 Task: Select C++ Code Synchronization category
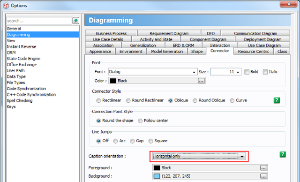point(43,95)
